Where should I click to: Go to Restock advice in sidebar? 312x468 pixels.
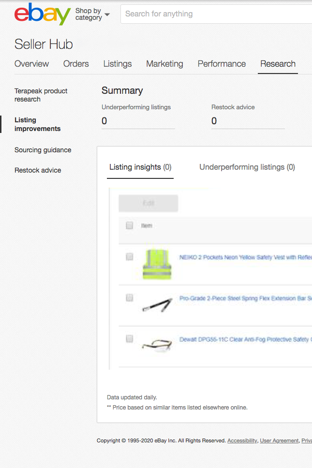point(38,170)
